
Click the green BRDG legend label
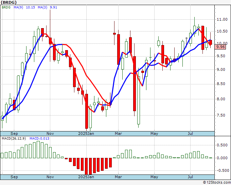[x=6, y=7]
